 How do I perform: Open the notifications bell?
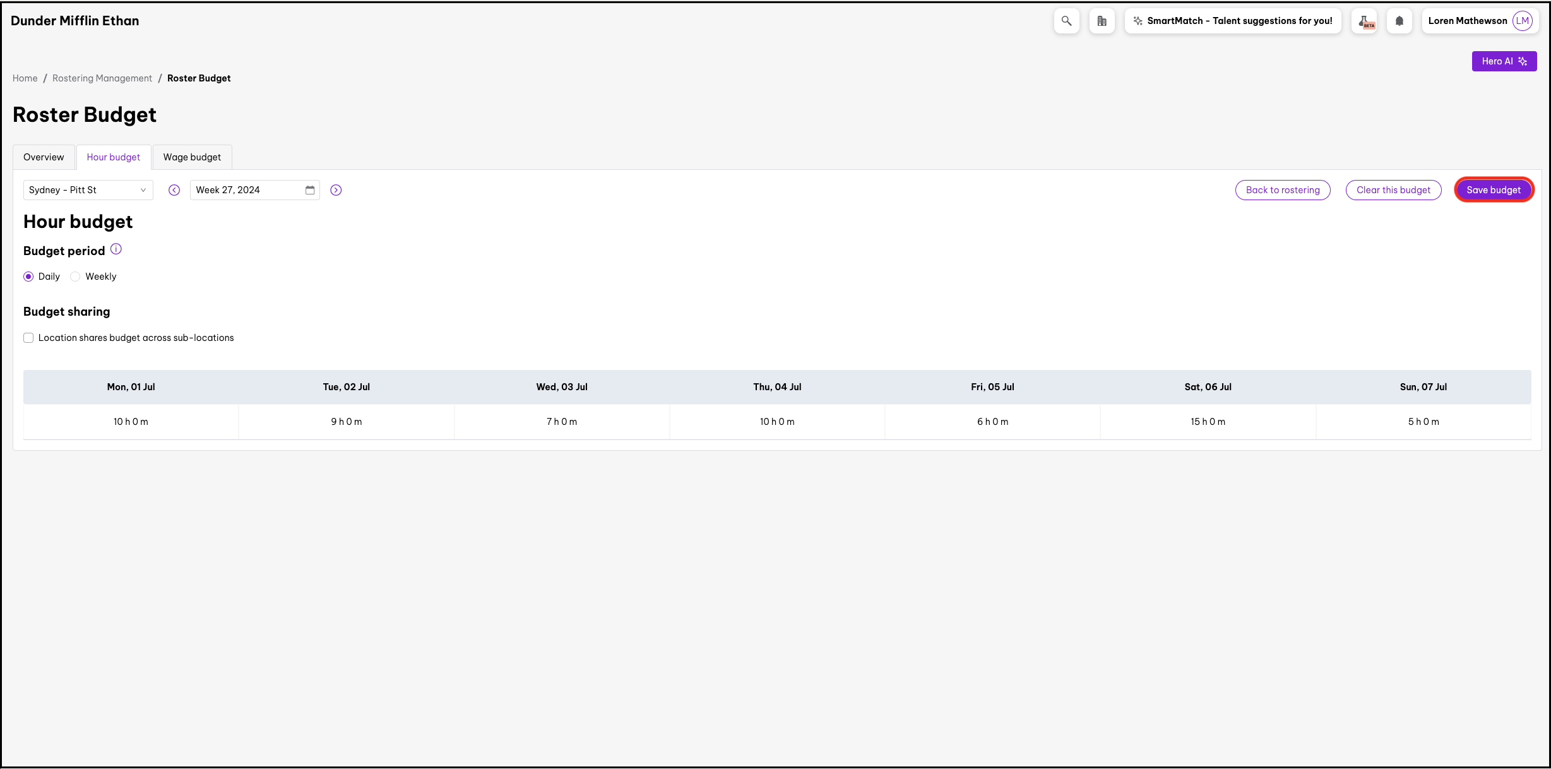click(x=1399, y=21)
